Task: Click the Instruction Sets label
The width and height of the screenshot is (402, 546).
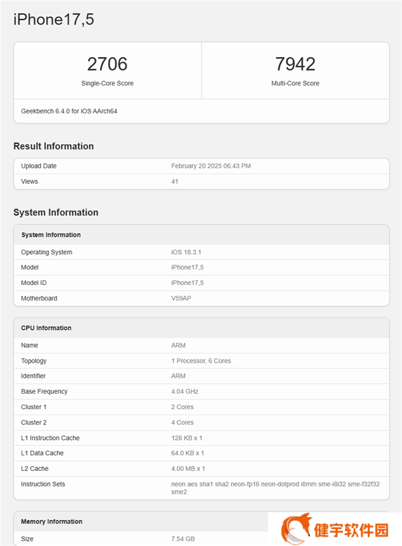Action: 43,484
